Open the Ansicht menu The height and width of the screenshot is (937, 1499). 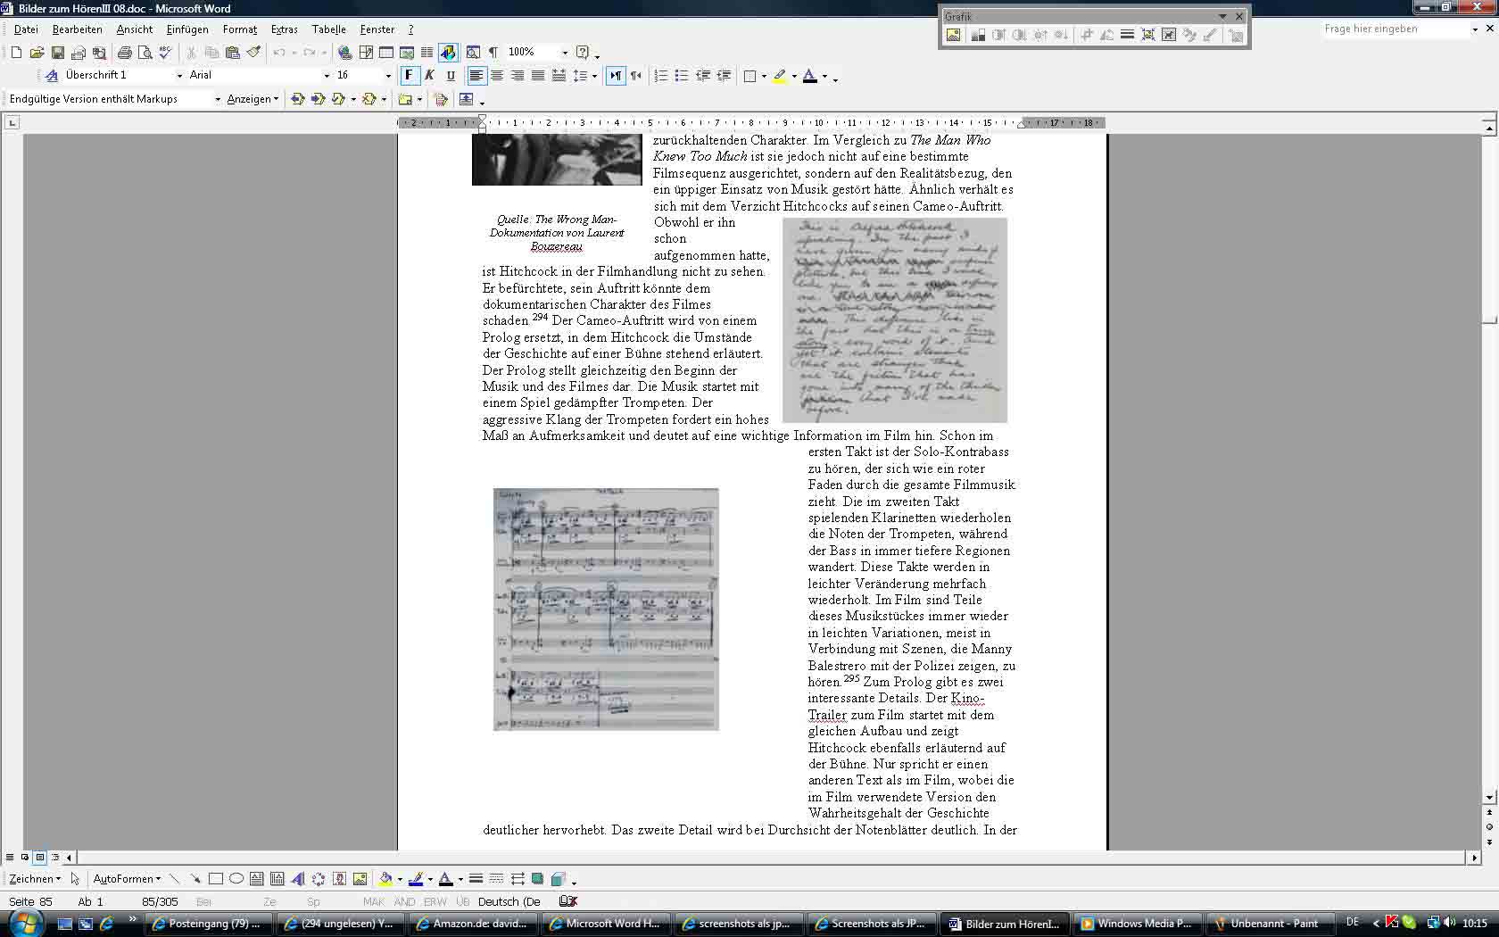[x=134, y=29]
